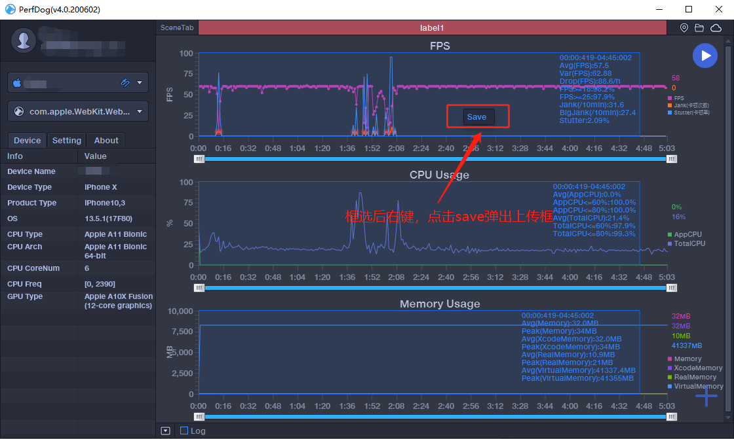Toggle the VirtualMemory legend entry

click(695, 386)
